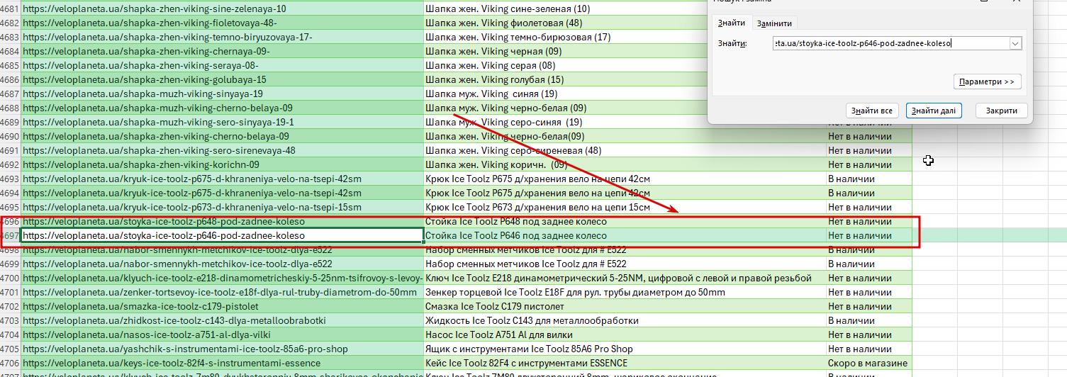Select cell Шапка жен. Viking сине-зеленая (10)
This screenshot has height=377, width=1067.
point(565,9)
